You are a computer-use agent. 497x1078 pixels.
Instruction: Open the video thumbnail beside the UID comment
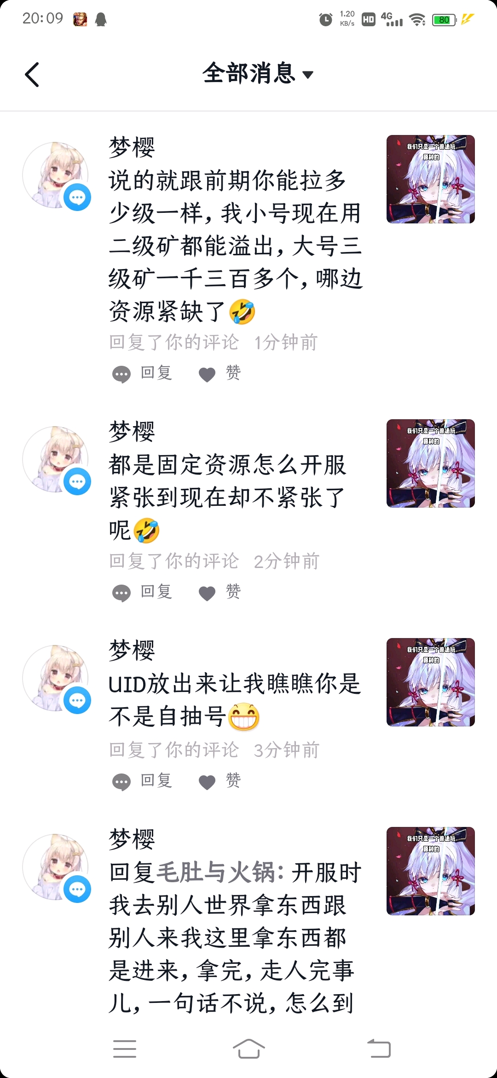point(431,682)
